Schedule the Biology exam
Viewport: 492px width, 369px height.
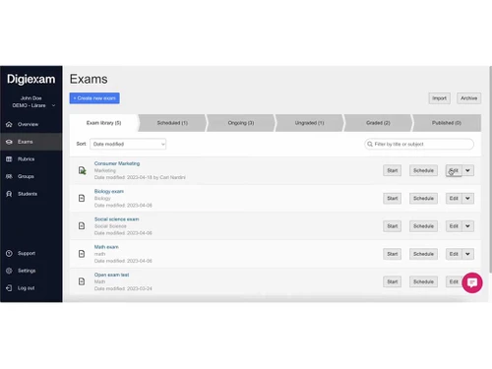pos(423,198)
